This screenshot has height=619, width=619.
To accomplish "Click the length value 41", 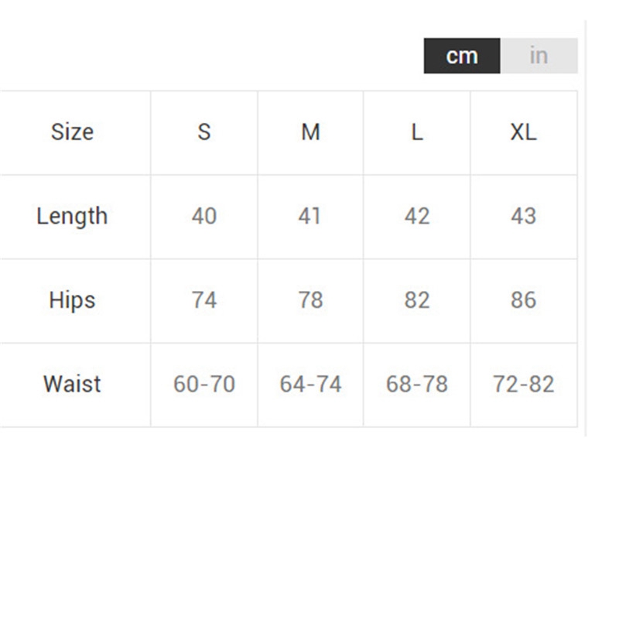I will pos(310,216).
